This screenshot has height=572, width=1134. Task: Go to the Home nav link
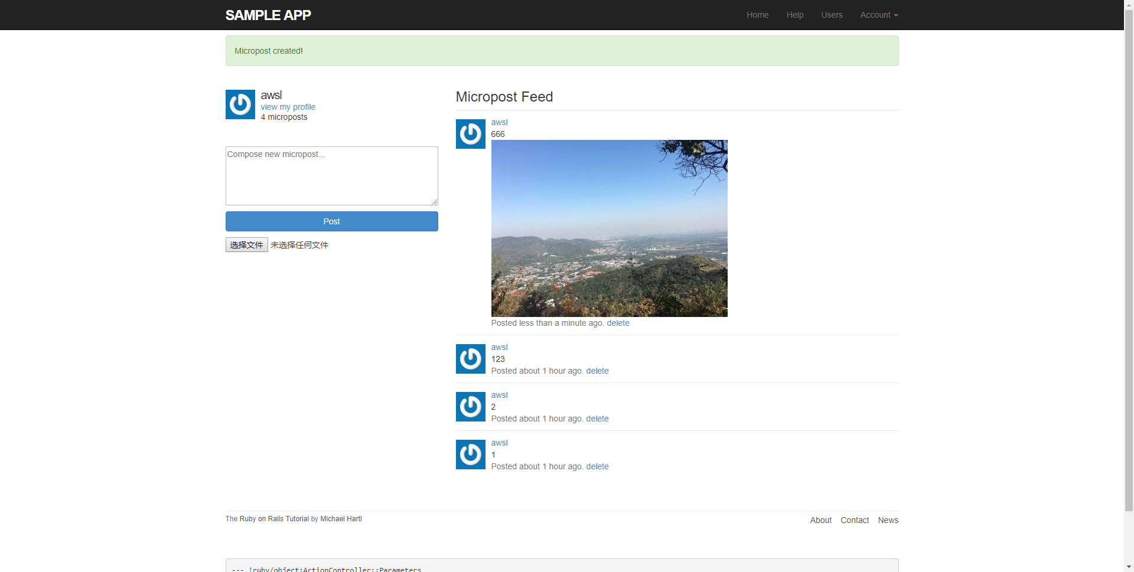[x=757, y=15]
